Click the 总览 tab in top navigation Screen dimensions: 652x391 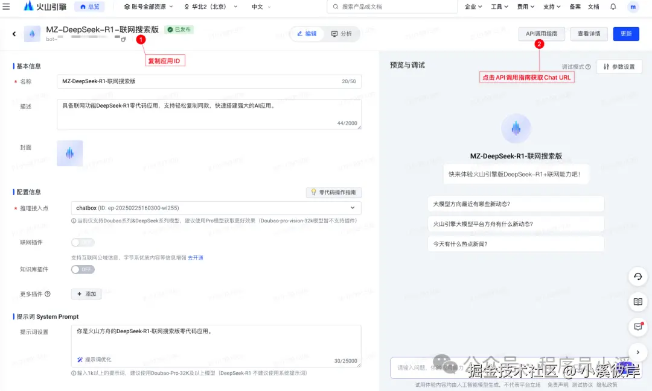[89, 7]
